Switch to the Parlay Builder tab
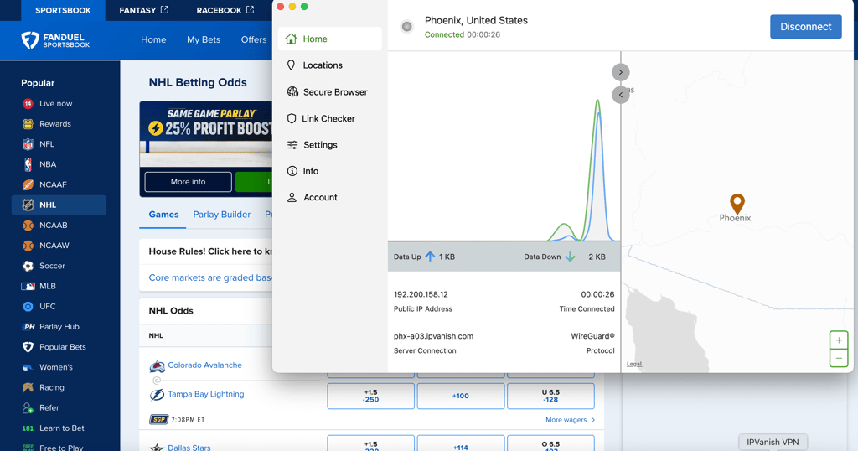Viewport: 858px width, 451px height. coord(221,215)
